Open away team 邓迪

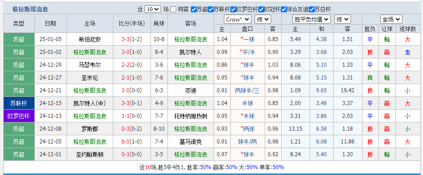point(191,90)
